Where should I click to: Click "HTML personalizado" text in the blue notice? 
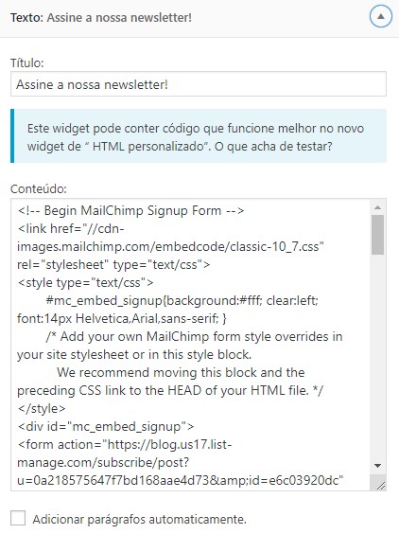coord(147,147)
